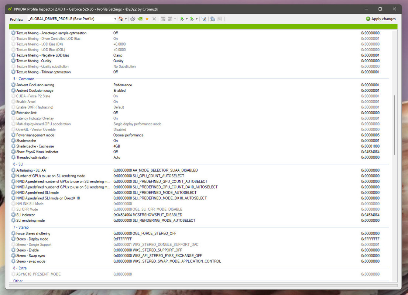The width and height of the screenshot is (408, 295).
Task: Click the remove application from profile icon
Action: pos(170,19)
